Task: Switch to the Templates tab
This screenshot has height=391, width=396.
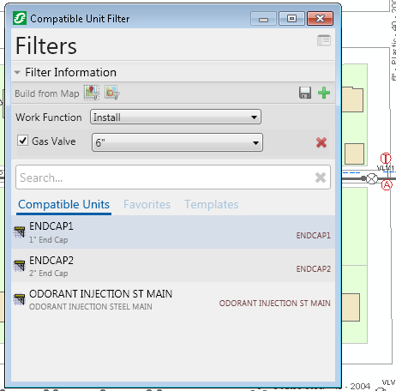Action: (212, 204)
